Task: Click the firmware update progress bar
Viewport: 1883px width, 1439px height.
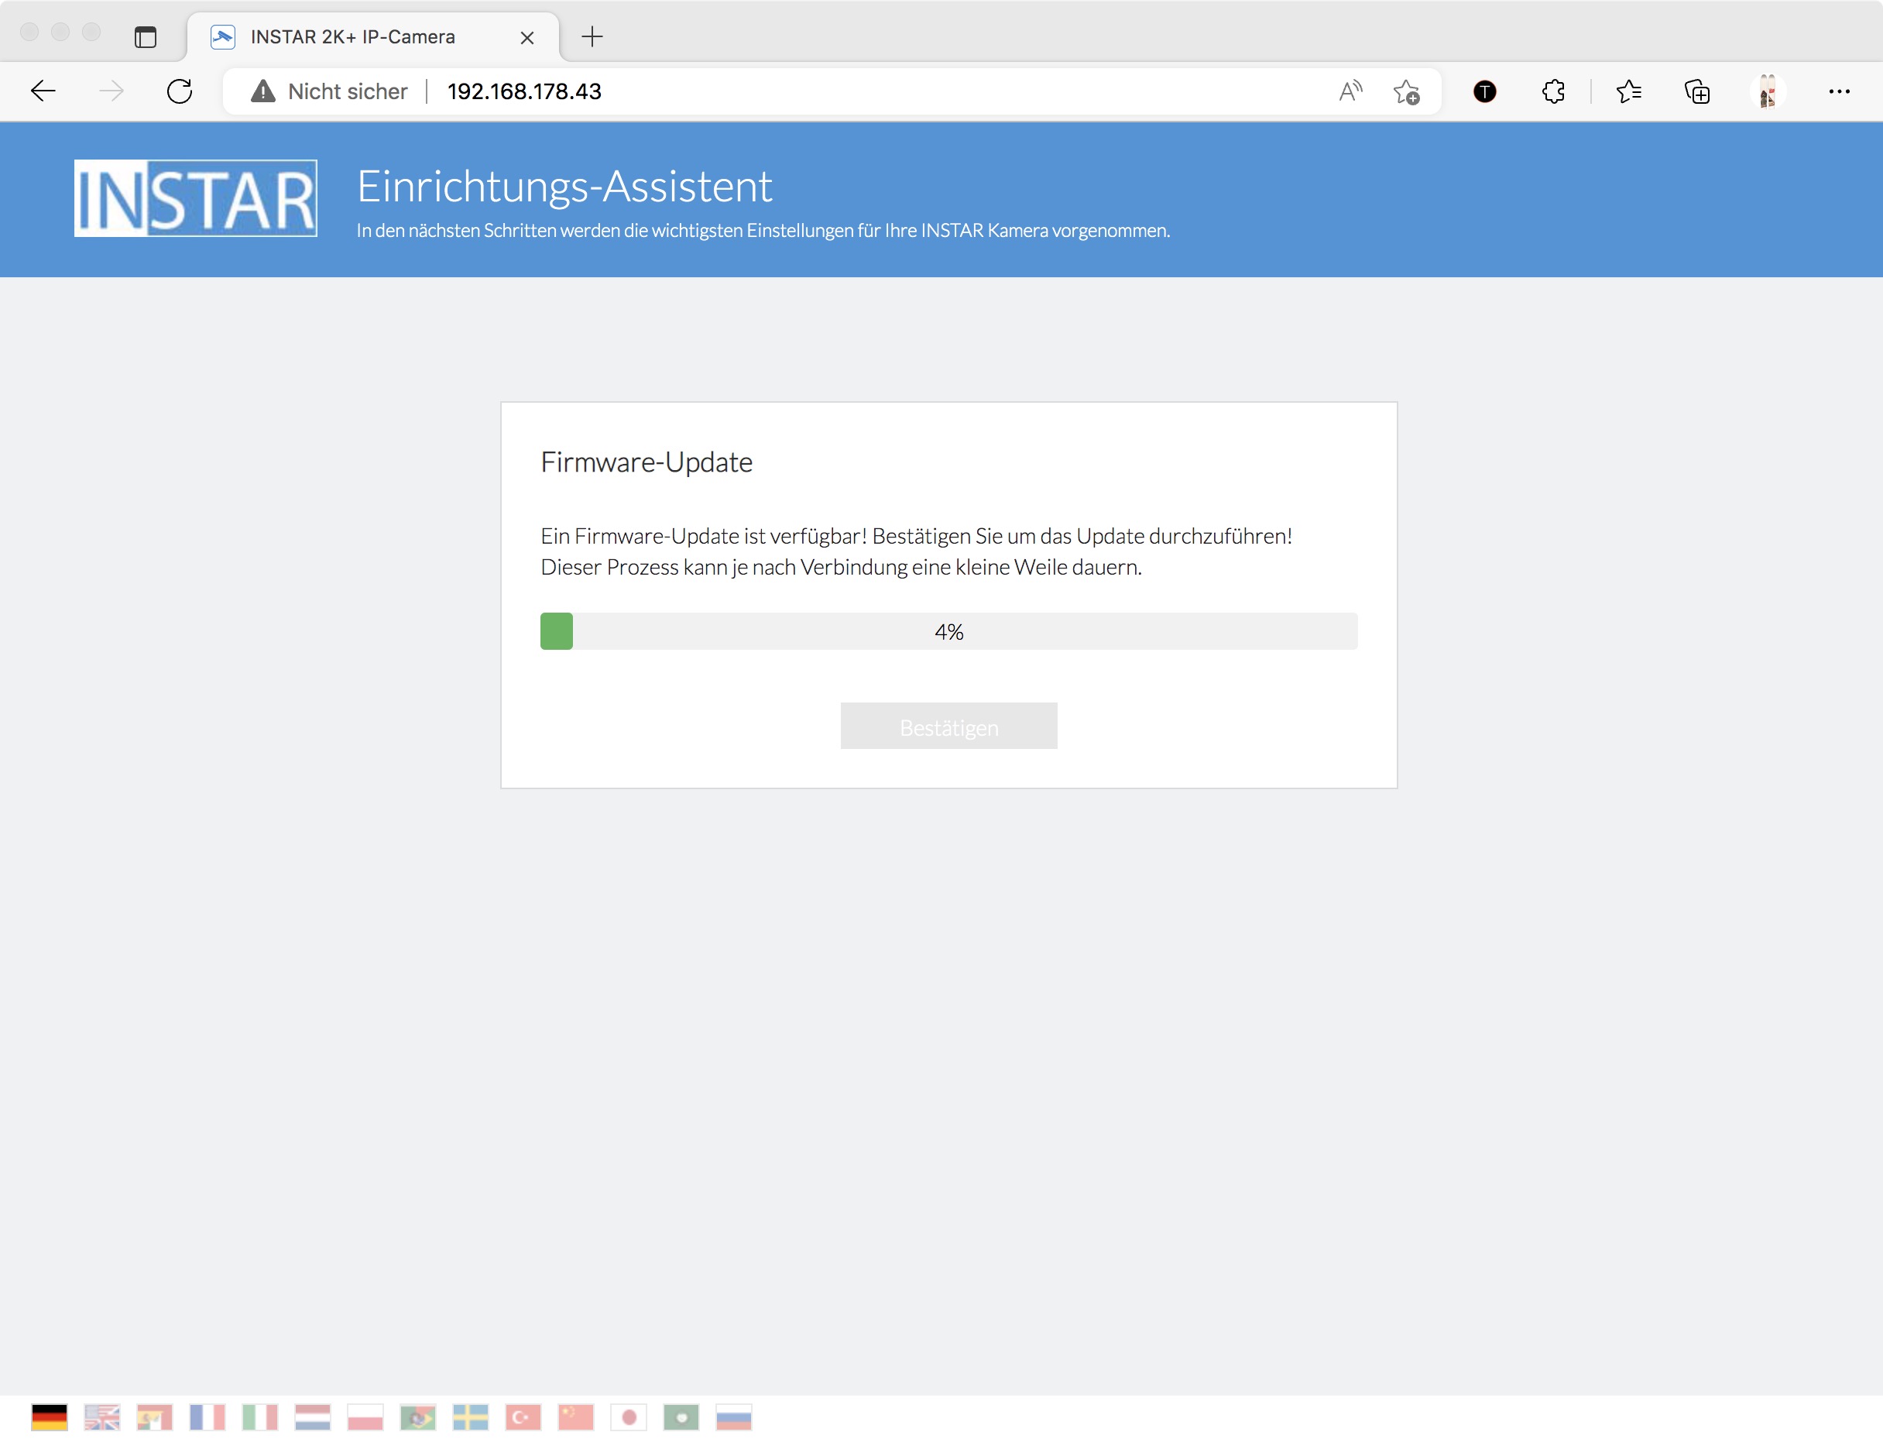Action: [948, 631]
